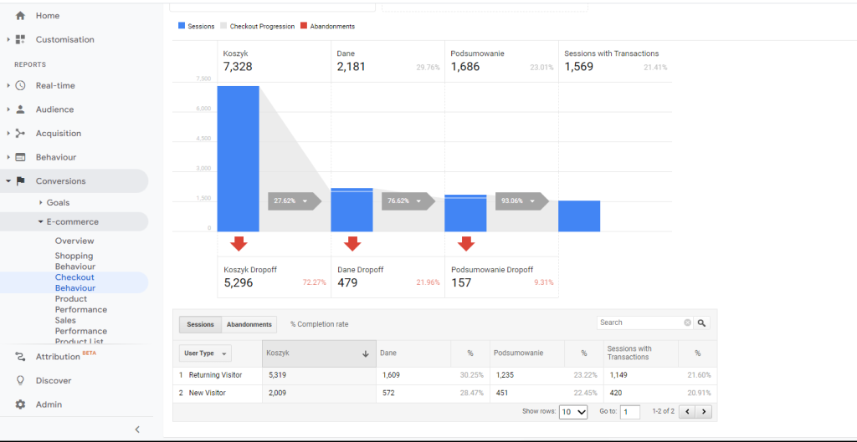Click the Acquisition icon in sidebar

pyautogui.click(x=20, y=134)
